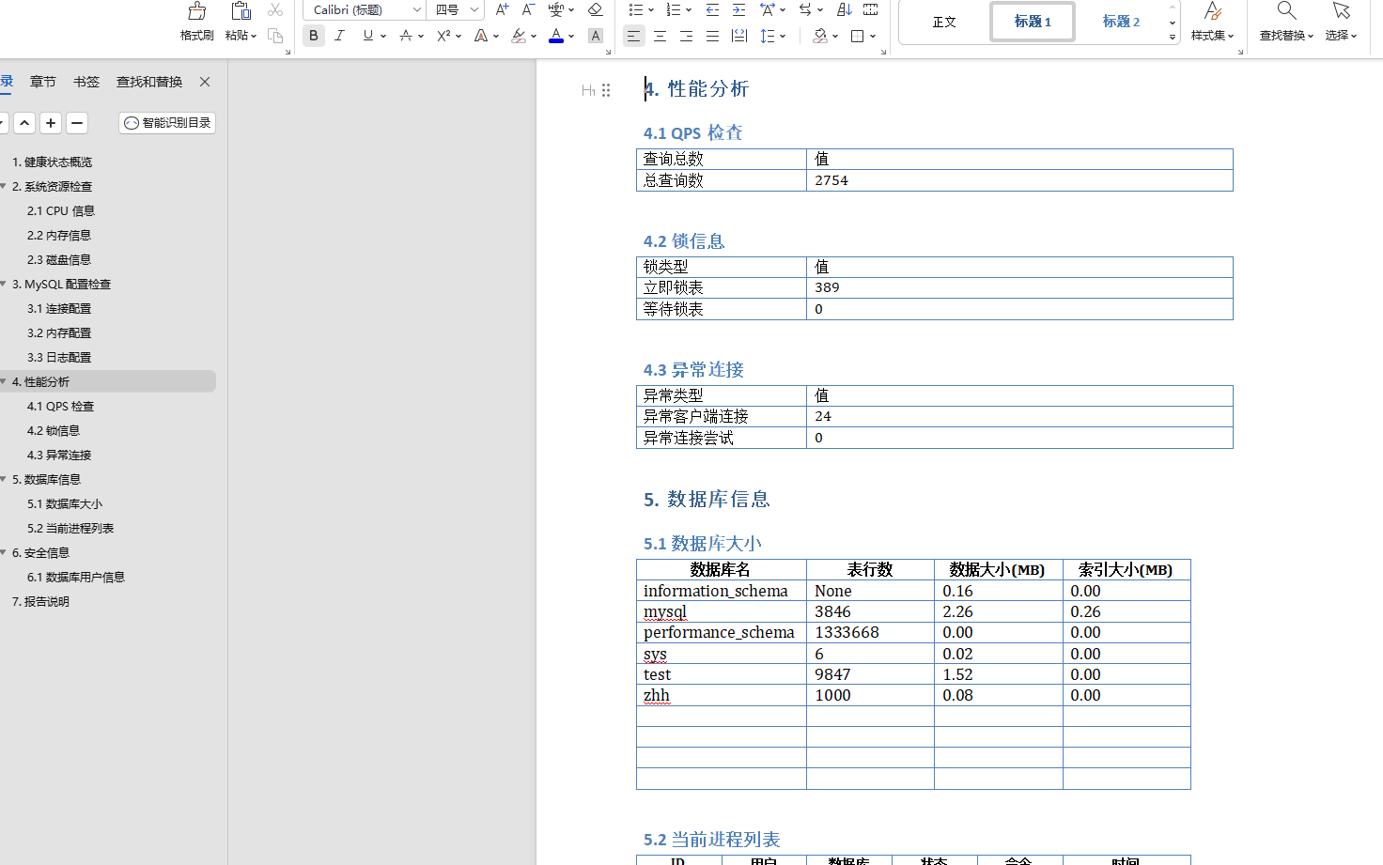Screen dimensions: 1383x865
Task: Switch to the 书签 tab
Action: [86, 82]
